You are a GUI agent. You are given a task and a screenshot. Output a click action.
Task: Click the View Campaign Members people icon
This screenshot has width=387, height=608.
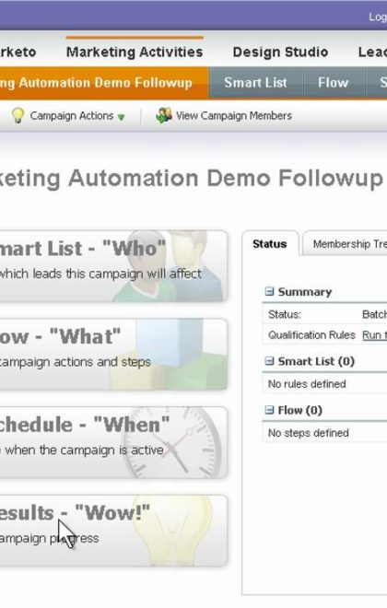164,115
